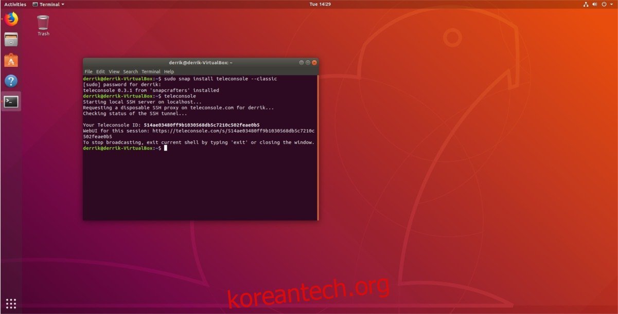Click the volume icon in the top bar
The image size is (618, 314).
pyautogui.click(x=594, y=4)
